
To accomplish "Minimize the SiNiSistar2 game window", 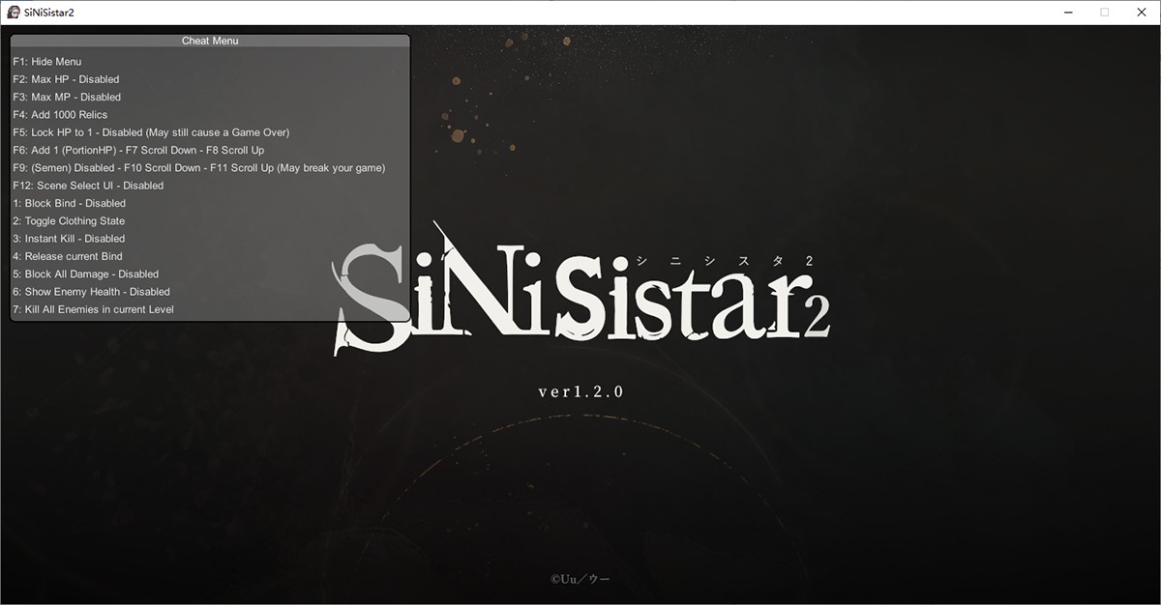I will pyautogui.click(x=1069, y=13).
